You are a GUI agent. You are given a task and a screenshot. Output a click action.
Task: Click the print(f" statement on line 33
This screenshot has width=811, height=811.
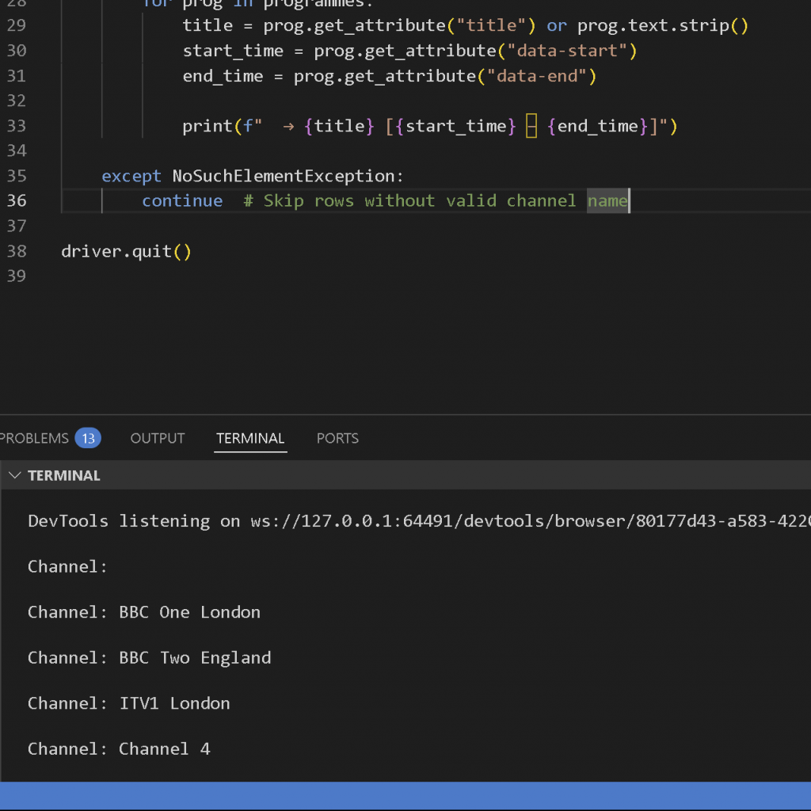click(223, 126)
